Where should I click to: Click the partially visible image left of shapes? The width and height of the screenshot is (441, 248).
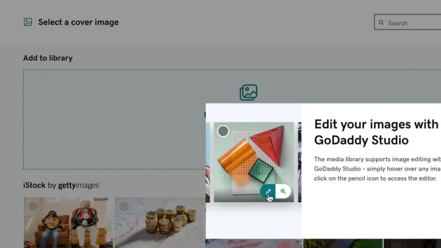click(207, 162)
